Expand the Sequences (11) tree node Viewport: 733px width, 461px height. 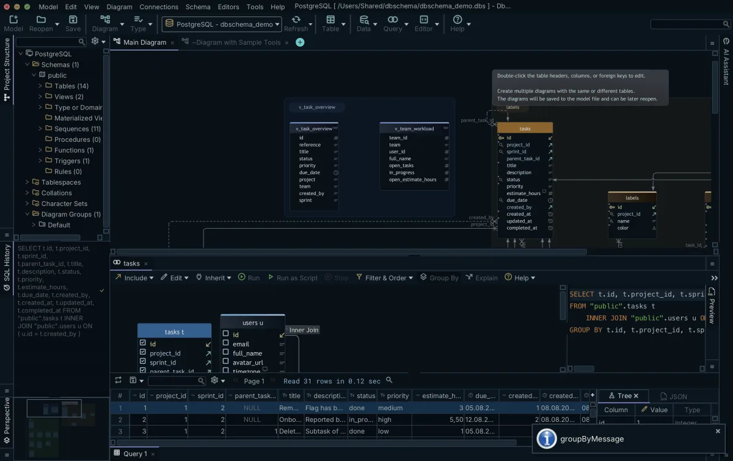tap(40, 129)
